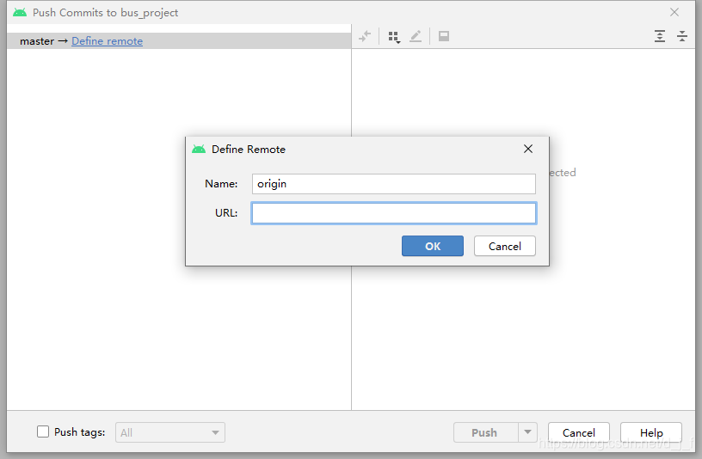Open the Push tags All dropdown

point(170,432)
